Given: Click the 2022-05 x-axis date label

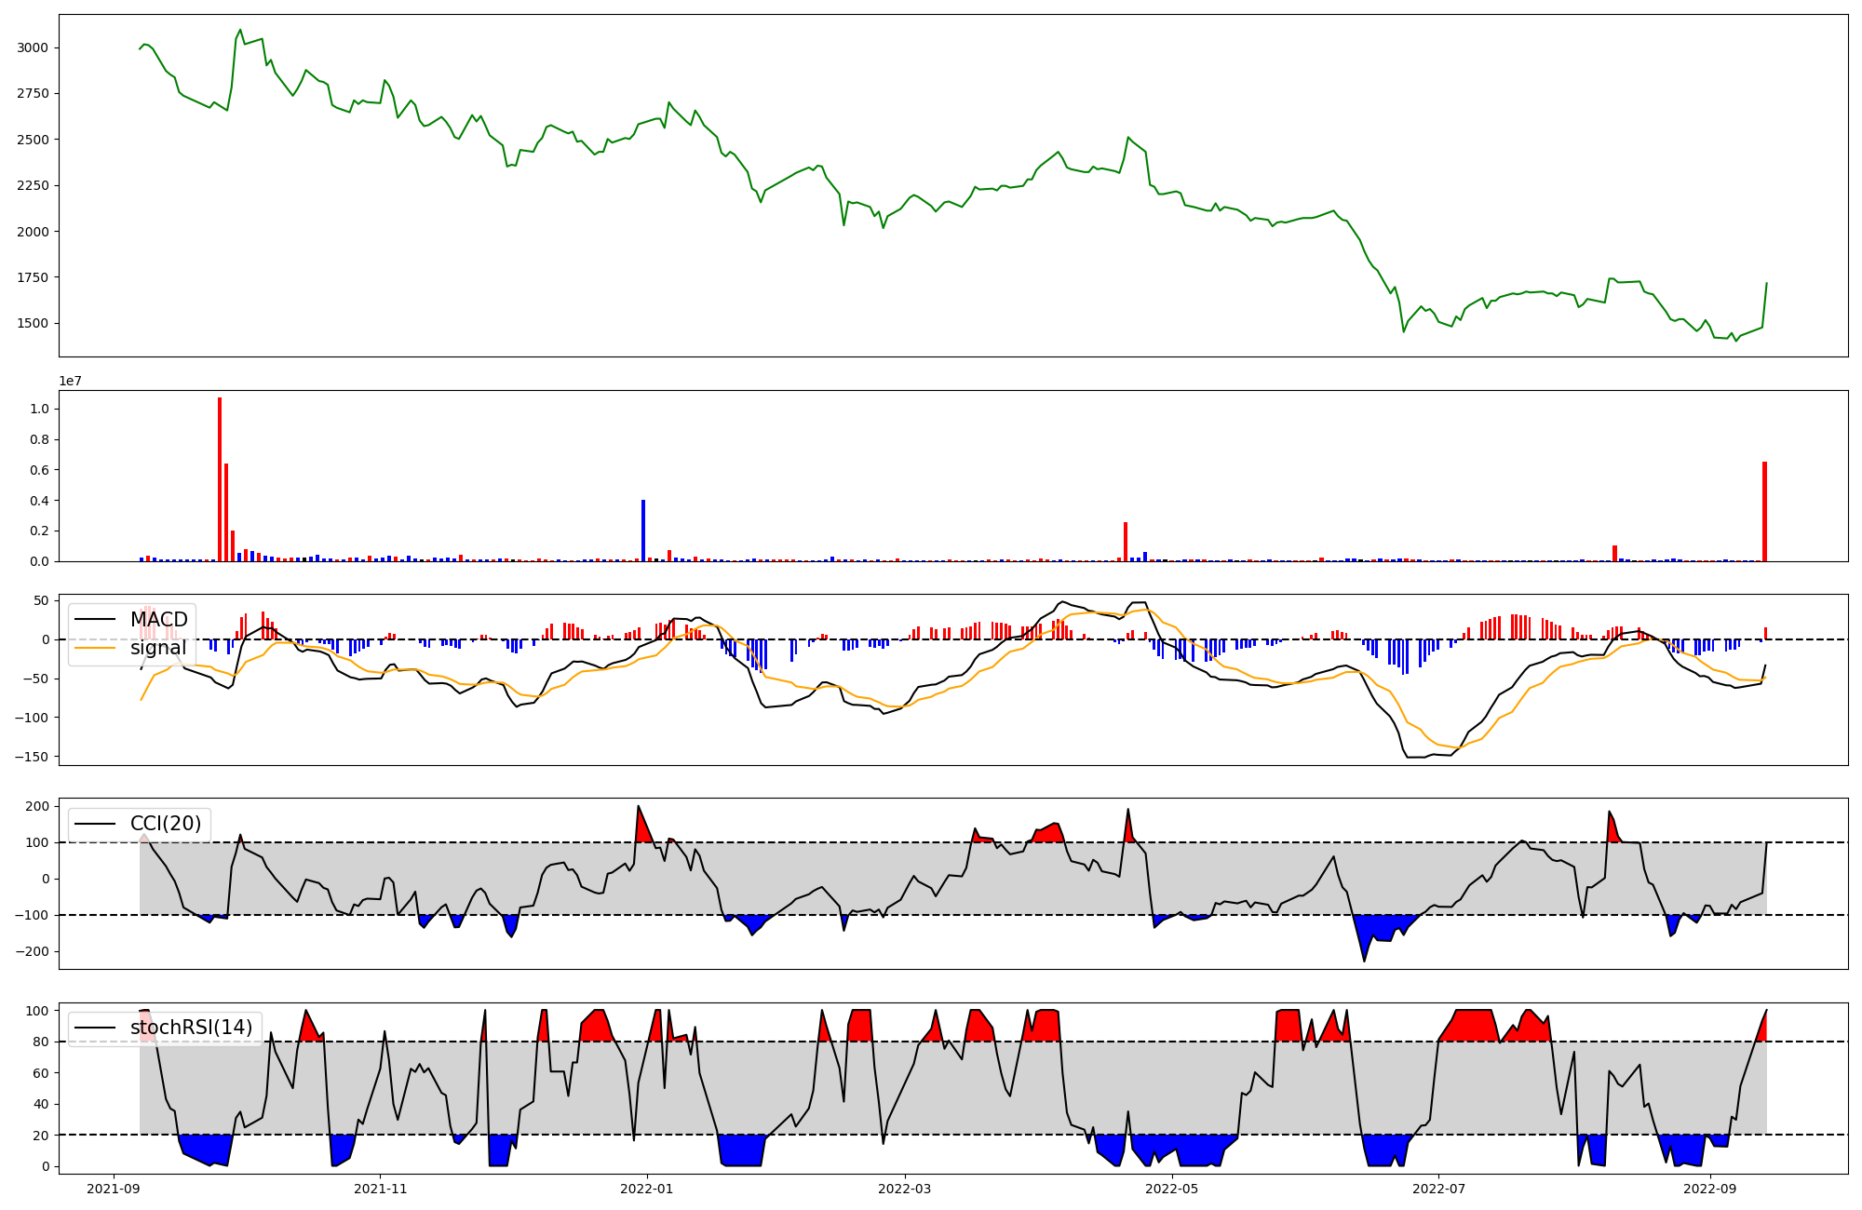Looking at the screenshot, I should point(1172,1189).
